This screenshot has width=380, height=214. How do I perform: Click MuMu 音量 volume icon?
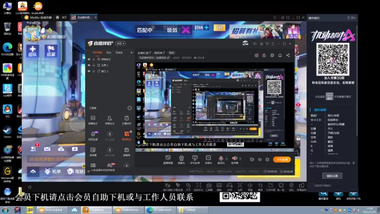250,186
